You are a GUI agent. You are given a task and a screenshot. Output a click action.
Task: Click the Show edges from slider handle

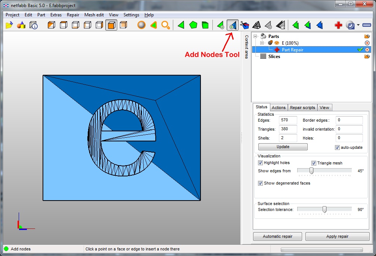(311, 171)
